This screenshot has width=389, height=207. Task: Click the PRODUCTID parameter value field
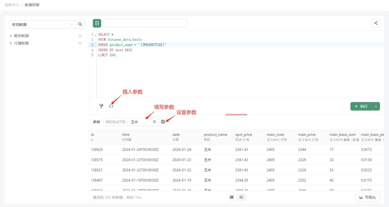141,122
